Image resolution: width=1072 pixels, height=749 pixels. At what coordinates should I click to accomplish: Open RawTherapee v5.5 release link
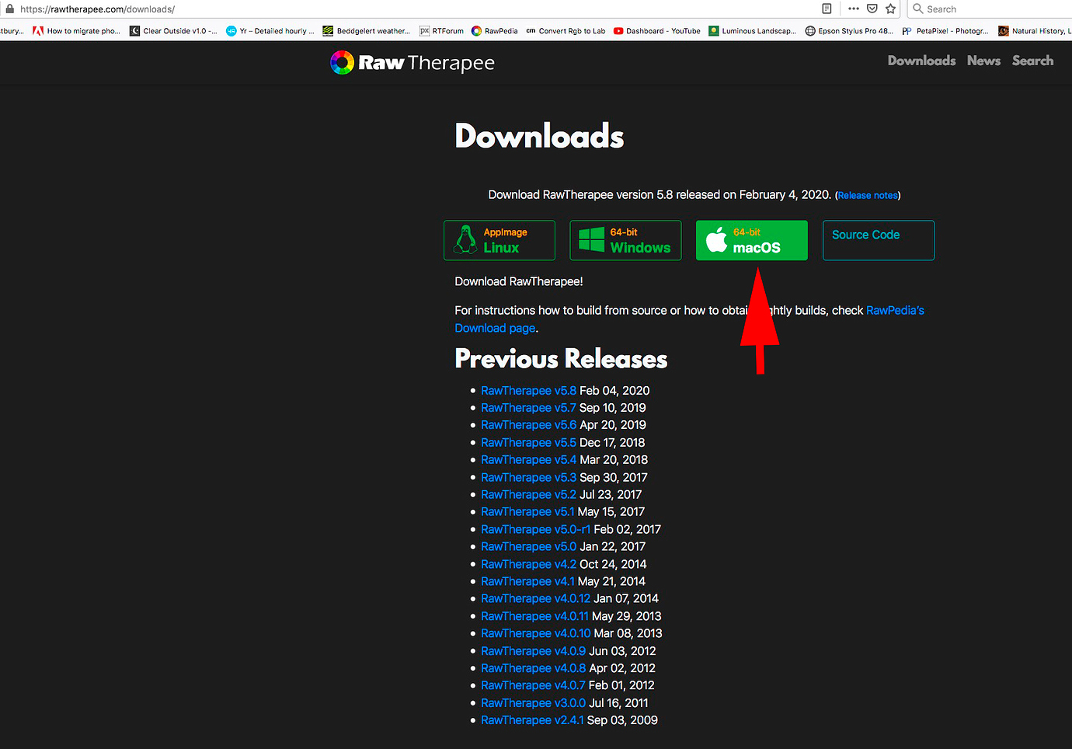(x=528, y=443)
